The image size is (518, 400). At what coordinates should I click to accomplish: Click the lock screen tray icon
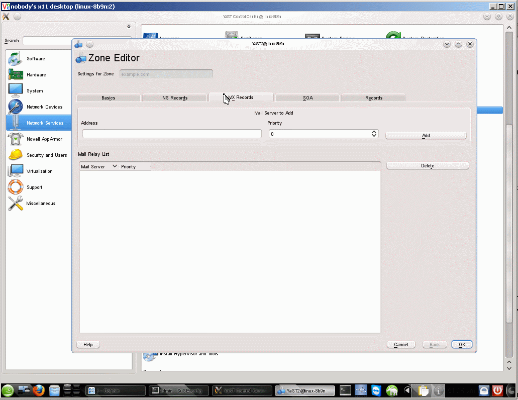pos(484,391)
